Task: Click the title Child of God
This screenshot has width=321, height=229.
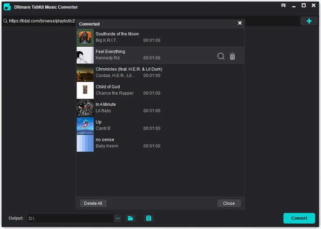Action: tap(108, 87)
